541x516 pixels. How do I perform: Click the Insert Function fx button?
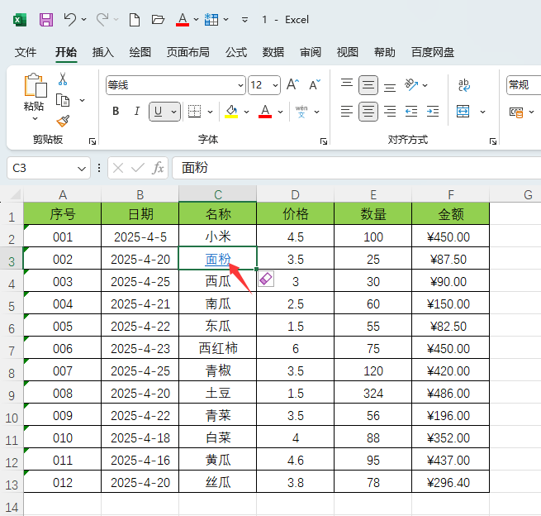click(158, 168)
